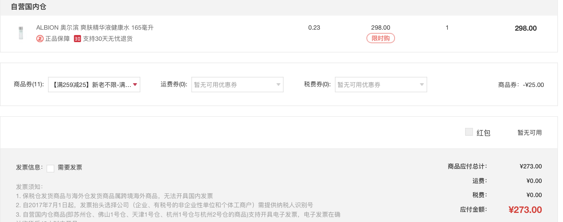Viewport: 563px width, 222px height.
Task: Open the 税费券 tax coupon dropdown
Action: point(381,85)
